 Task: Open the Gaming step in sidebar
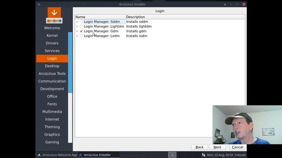(52, 142)
